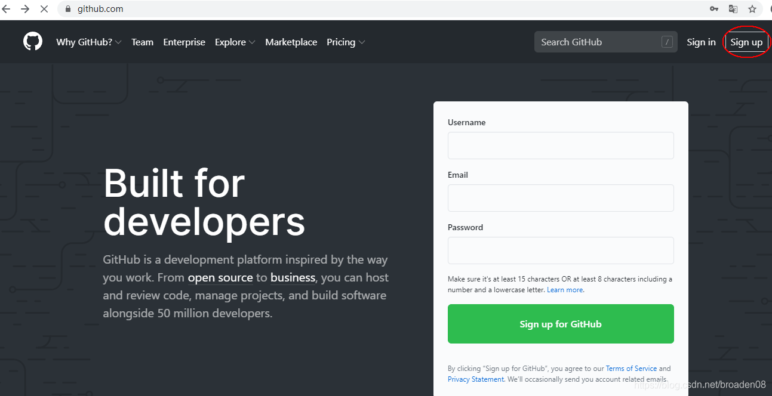Click the github.com address bar
772x396 pixels.
(x=382, y=9)
